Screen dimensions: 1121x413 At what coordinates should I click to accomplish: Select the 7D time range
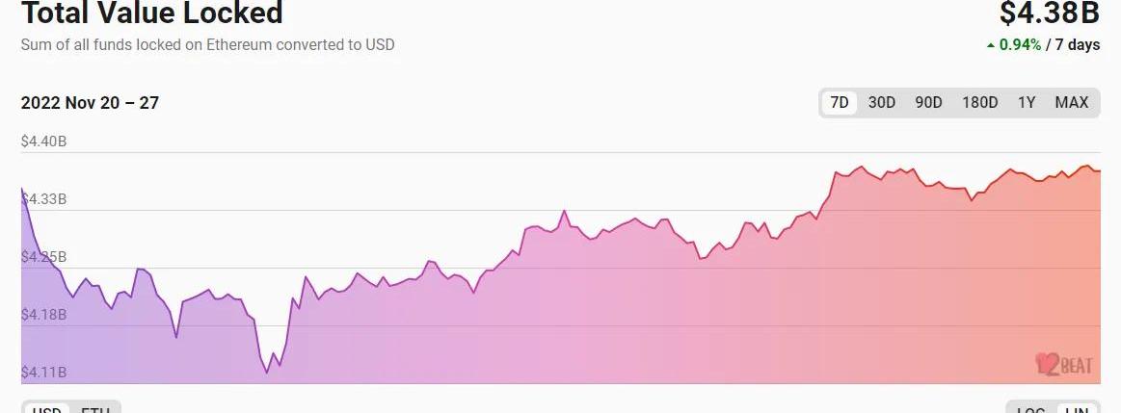pos(840,103)
